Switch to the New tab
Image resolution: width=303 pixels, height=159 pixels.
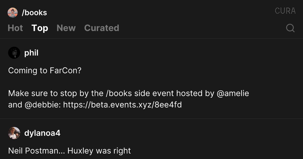tap(66, 28)
